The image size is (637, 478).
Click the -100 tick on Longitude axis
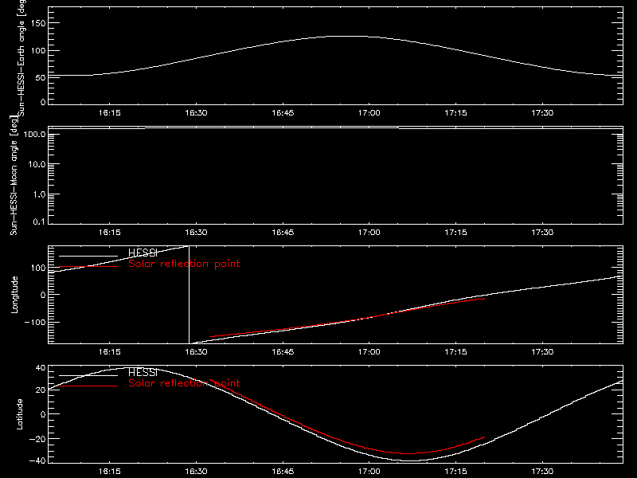point(35,322)
